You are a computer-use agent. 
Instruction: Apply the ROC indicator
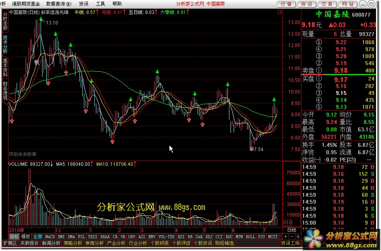click(229, 237)
